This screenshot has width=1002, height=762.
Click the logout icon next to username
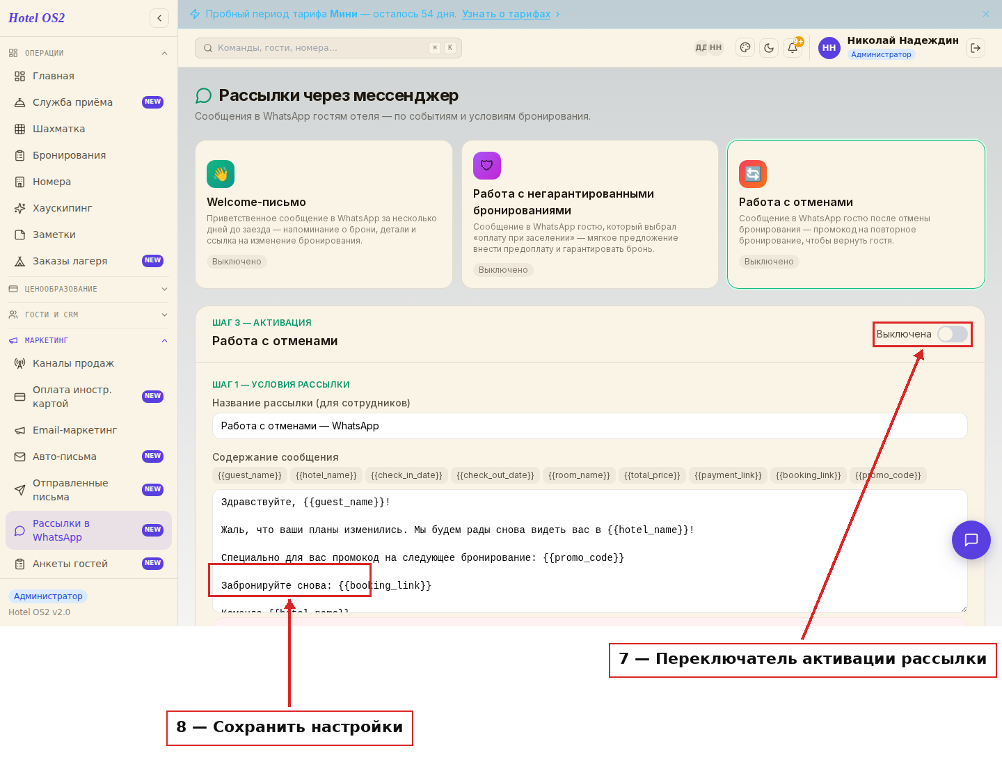(x=976, y=48)
